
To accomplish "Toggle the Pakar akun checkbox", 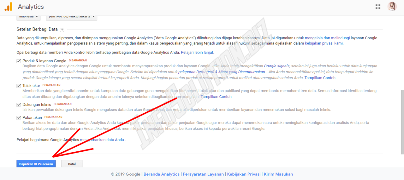I will tap(19, 117).
